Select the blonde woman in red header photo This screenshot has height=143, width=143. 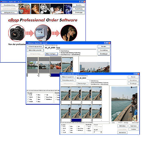click(25, 9)
